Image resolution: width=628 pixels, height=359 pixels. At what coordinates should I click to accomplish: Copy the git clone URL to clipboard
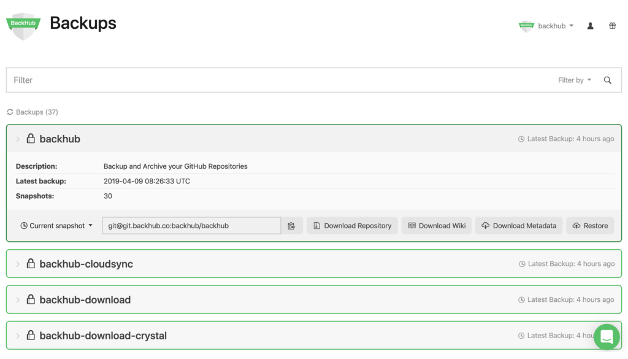(x=291, y=226)
